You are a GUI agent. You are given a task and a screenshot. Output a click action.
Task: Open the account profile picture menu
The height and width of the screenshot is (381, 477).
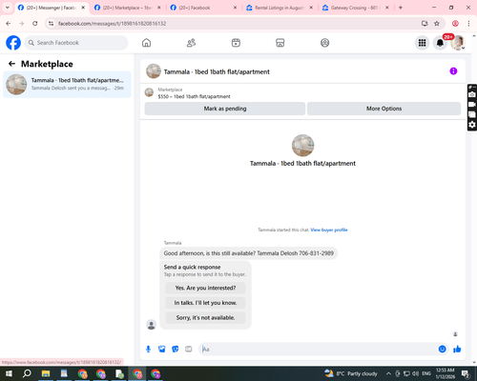tap(458, 43)
